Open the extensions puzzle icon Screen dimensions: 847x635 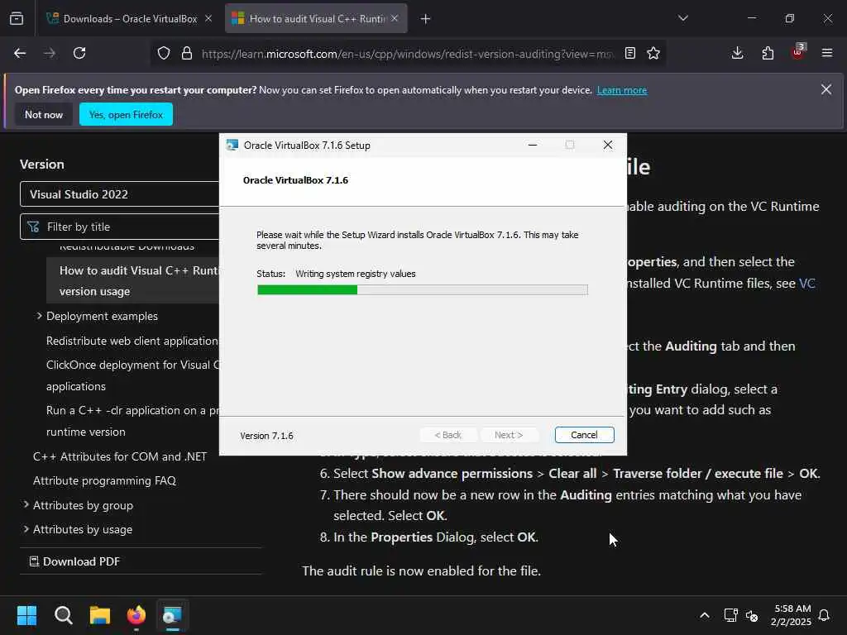(x=768, y=53)
